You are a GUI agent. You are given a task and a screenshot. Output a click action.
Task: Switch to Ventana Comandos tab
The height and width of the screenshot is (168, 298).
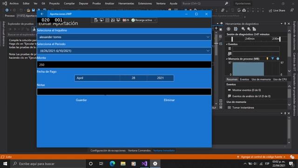pos(139,150)
